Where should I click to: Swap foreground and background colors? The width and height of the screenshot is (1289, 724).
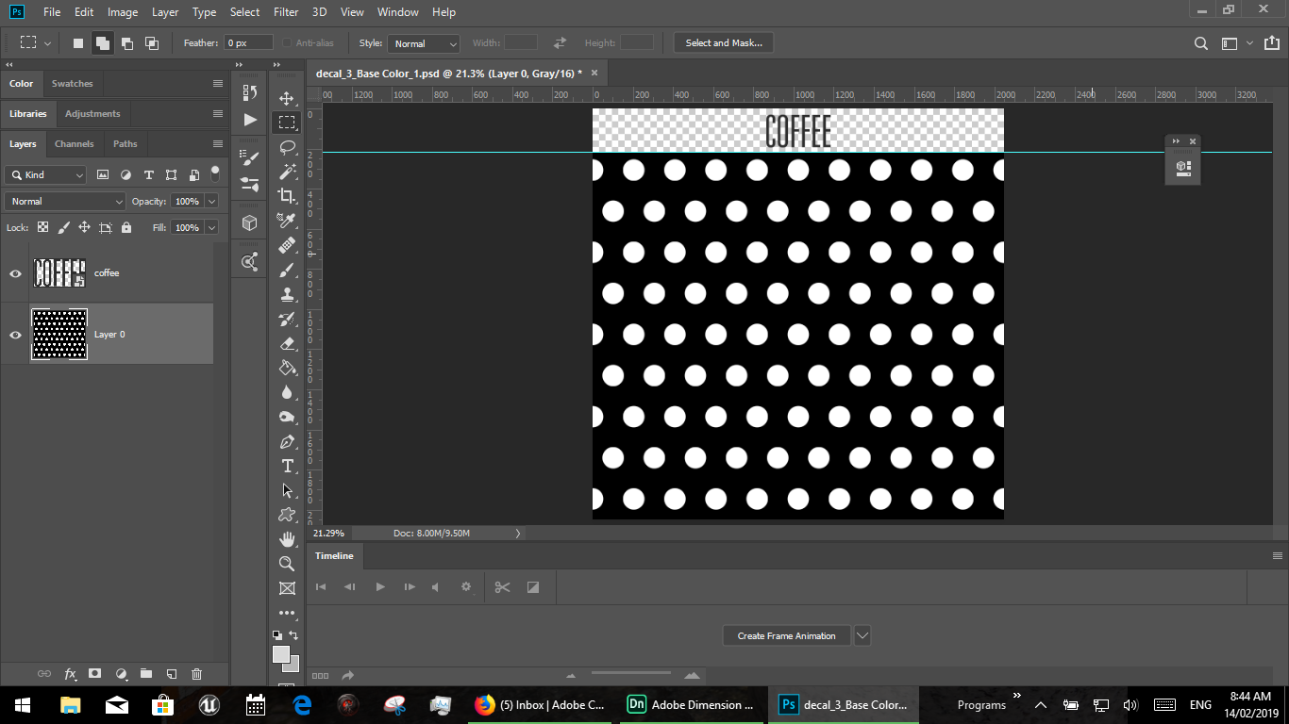[293, 635]
